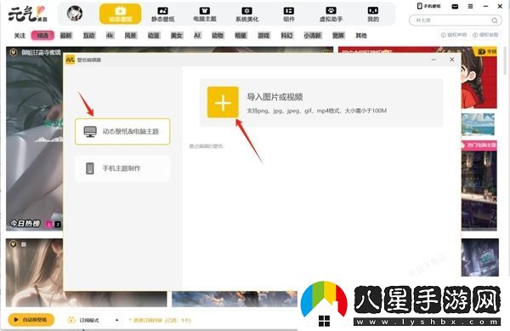Viewport: 510px width, 331px height.
Task: Open the 今日热榜 featured wallpaper
Action: pos(35,139)
